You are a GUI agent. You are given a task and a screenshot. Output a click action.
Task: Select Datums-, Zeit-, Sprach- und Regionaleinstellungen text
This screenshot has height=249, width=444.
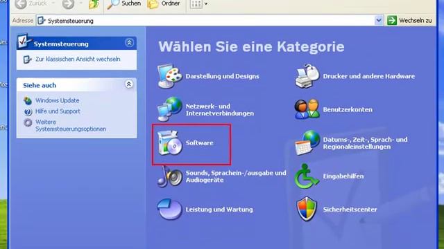click(366, 143)
